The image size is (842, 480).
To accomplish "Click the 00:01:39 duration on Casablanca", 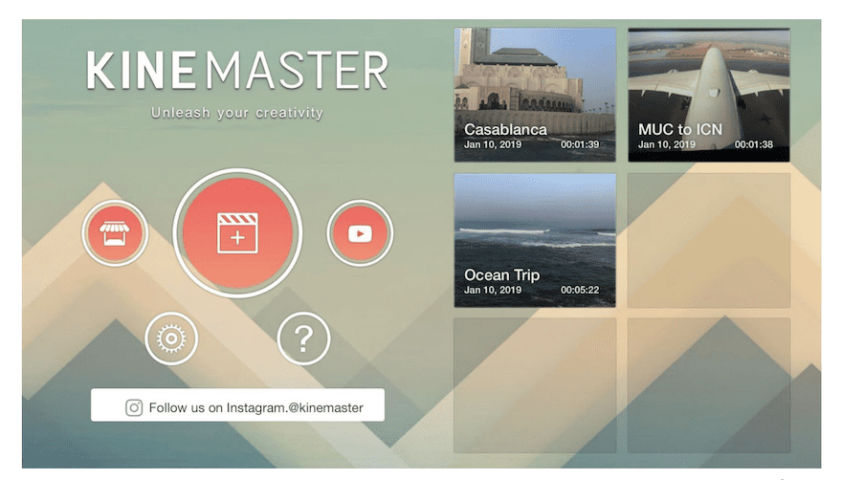I will pos(580,144).
